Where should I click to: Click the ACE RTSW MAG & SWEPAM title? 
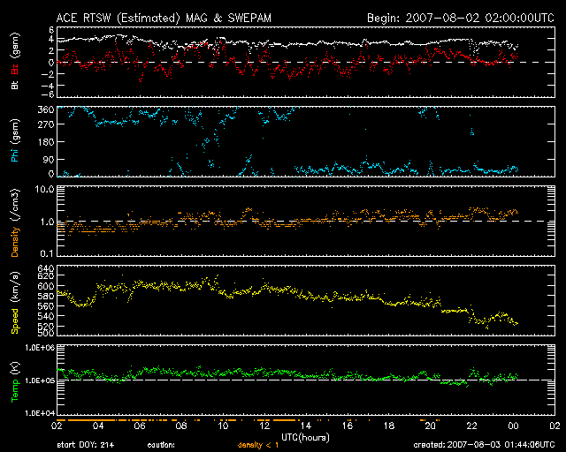coord(174,18)
